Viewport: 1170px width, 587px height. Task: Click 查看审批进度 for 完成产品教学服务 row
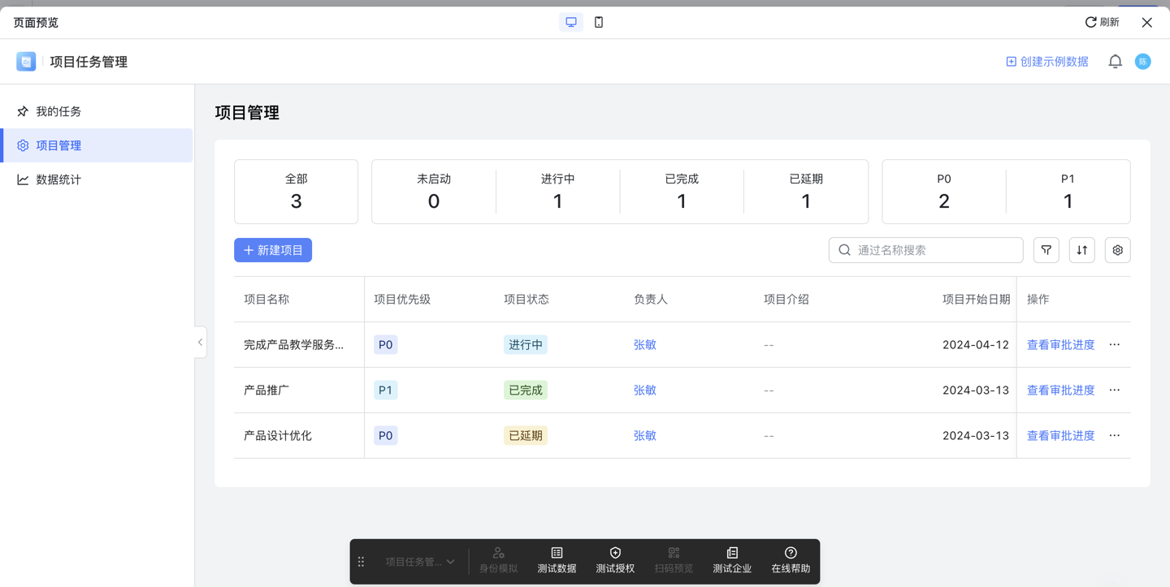pyautogui.click(x=1060, y=345)
